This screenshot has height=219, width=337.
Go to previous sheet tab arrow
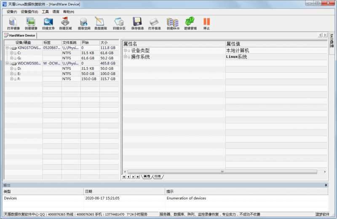(x=128, y=177)
